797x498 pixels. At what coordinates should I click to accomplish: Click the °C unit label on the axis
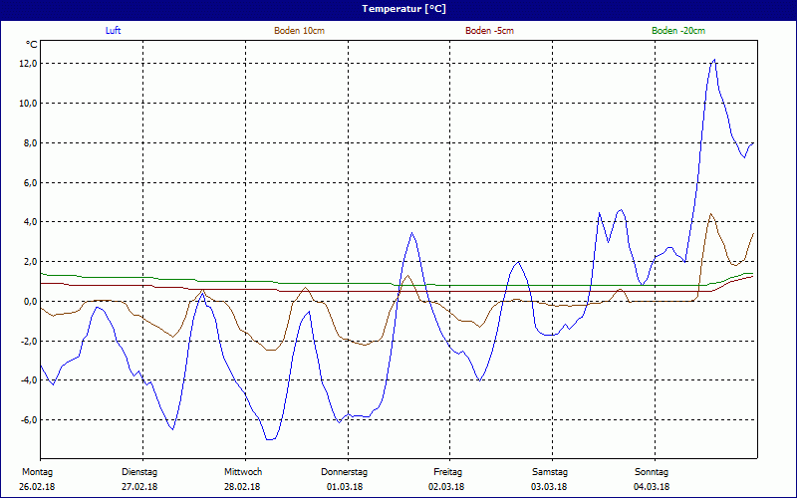click(31, 44)
